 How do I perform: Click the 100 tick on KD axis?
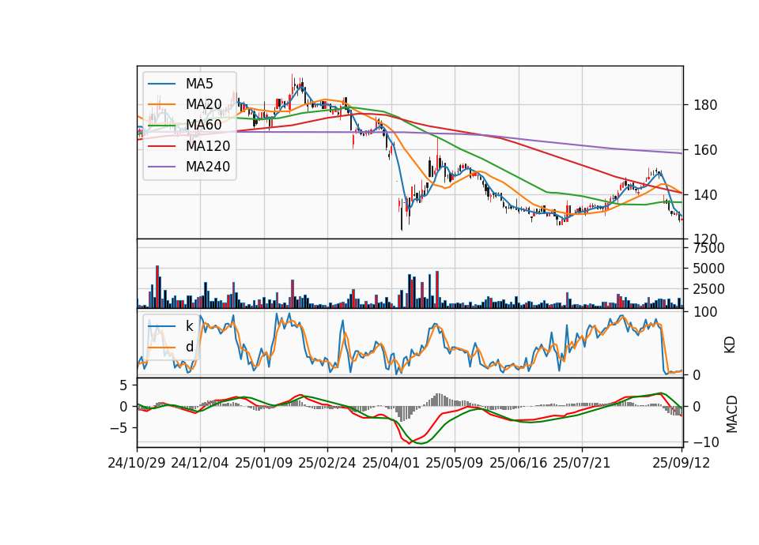(x=705, y=313)
